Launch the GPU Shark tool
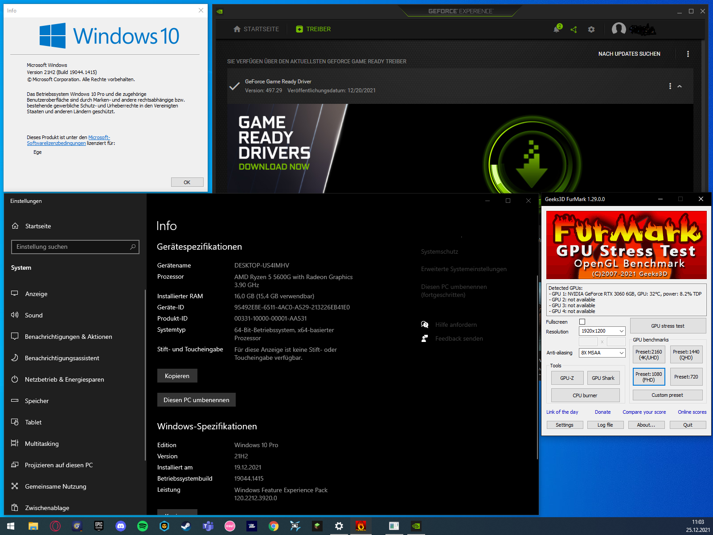Image resolution: width=713 pixels, height=535 pixels. click(x=603, y=378)
